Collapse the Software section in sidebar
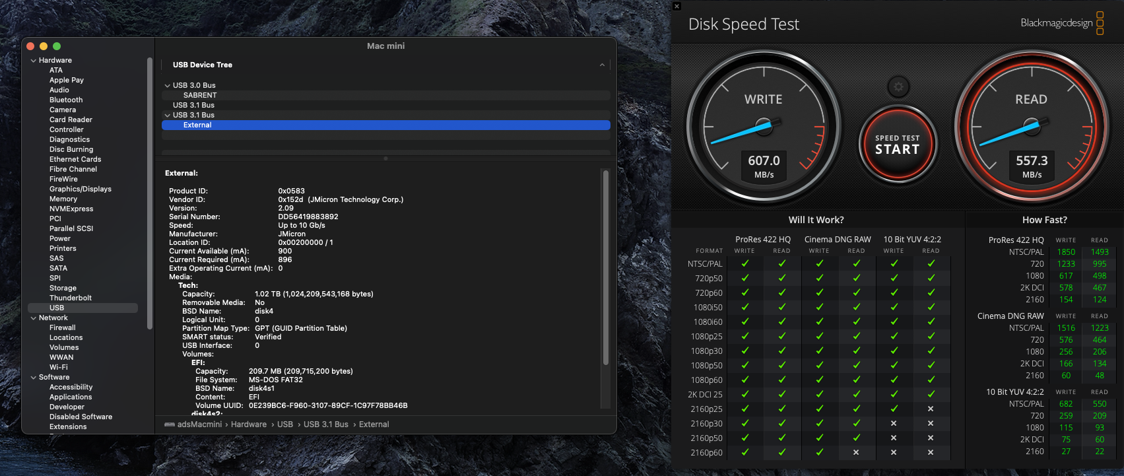Image resolution: width=1124 pixels, height=476 pixels. pyautogui.click(x=34, y=378)
